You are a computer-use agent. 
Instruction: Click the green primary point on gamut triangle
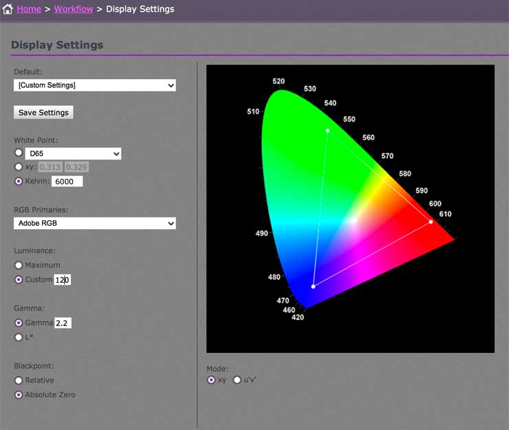point(327,131)
